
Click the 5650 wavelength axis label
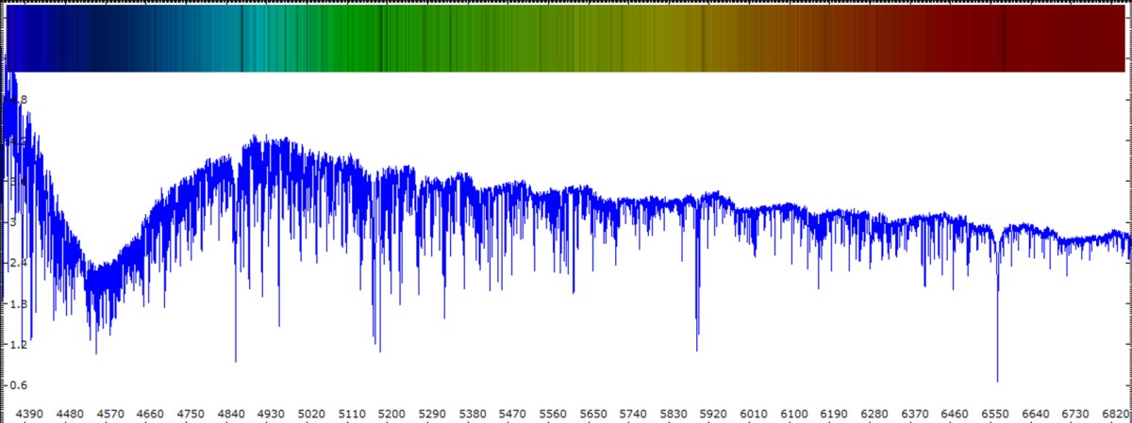click(x=592, y=413)
